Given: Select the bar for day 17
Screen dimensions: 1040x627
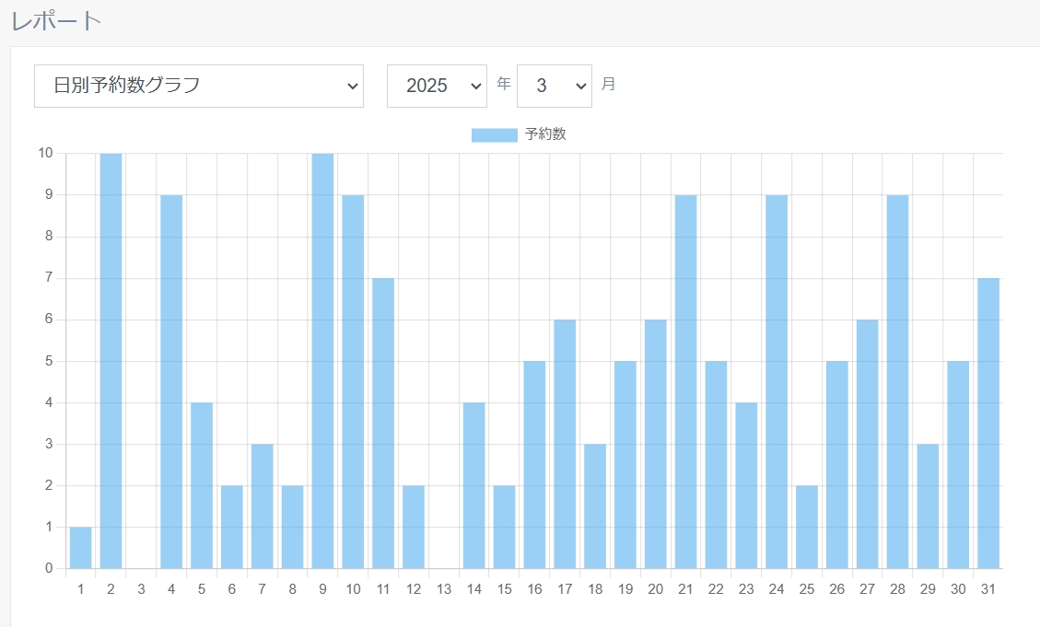Looking at the screenshot, I should click(565, 444).
